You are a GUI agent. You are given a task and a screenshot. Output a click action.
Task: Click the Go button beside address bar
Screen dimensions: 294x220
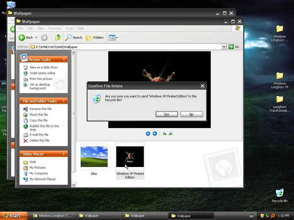tap(234, 47)
